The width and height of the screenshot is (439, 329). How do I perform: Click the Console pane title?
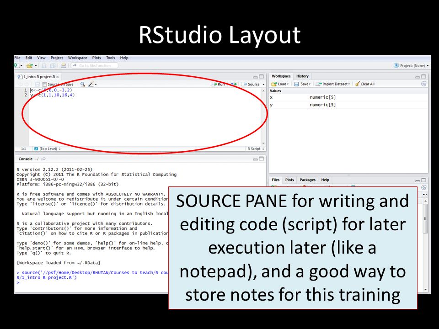click(x=26, y=159)
